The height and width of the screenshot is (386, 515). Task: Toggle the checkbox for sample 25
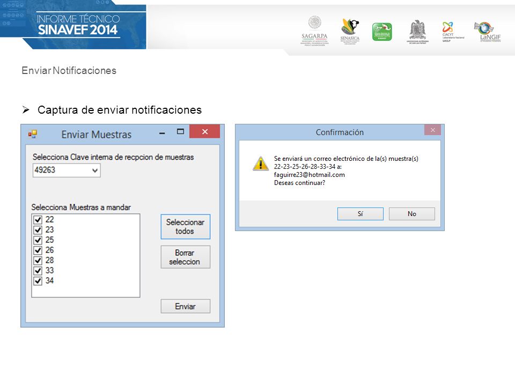click(38, 240)
